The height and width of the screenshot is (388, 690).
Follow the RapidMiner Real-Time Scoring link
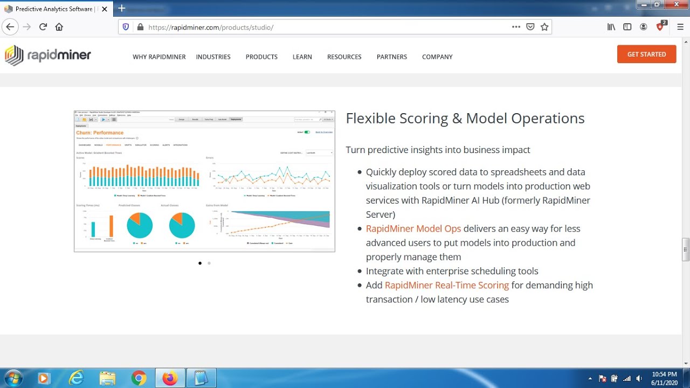pos(447,285)
